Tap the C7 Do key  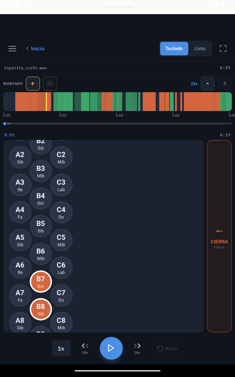[x=61, y=295]
